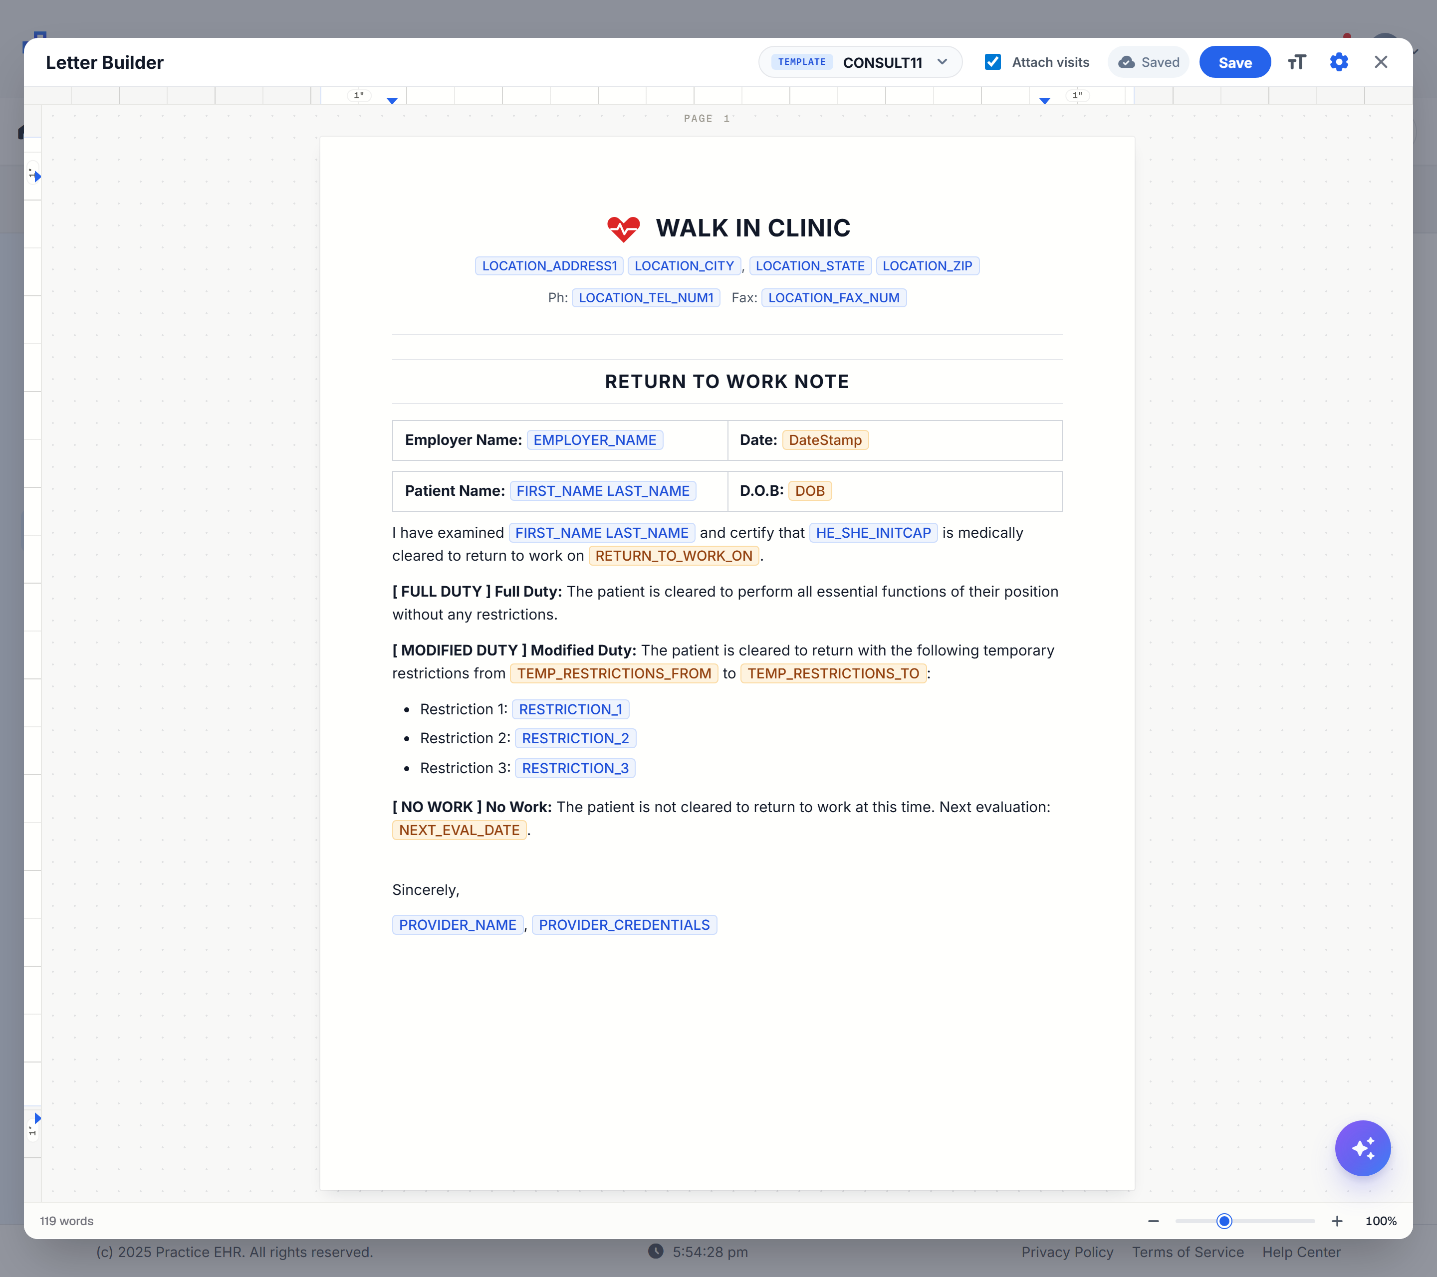Select the LOCATION_FAX_NUM field tag
The height and width of the screenshot is (1277, 1437).
click(834, 297)
